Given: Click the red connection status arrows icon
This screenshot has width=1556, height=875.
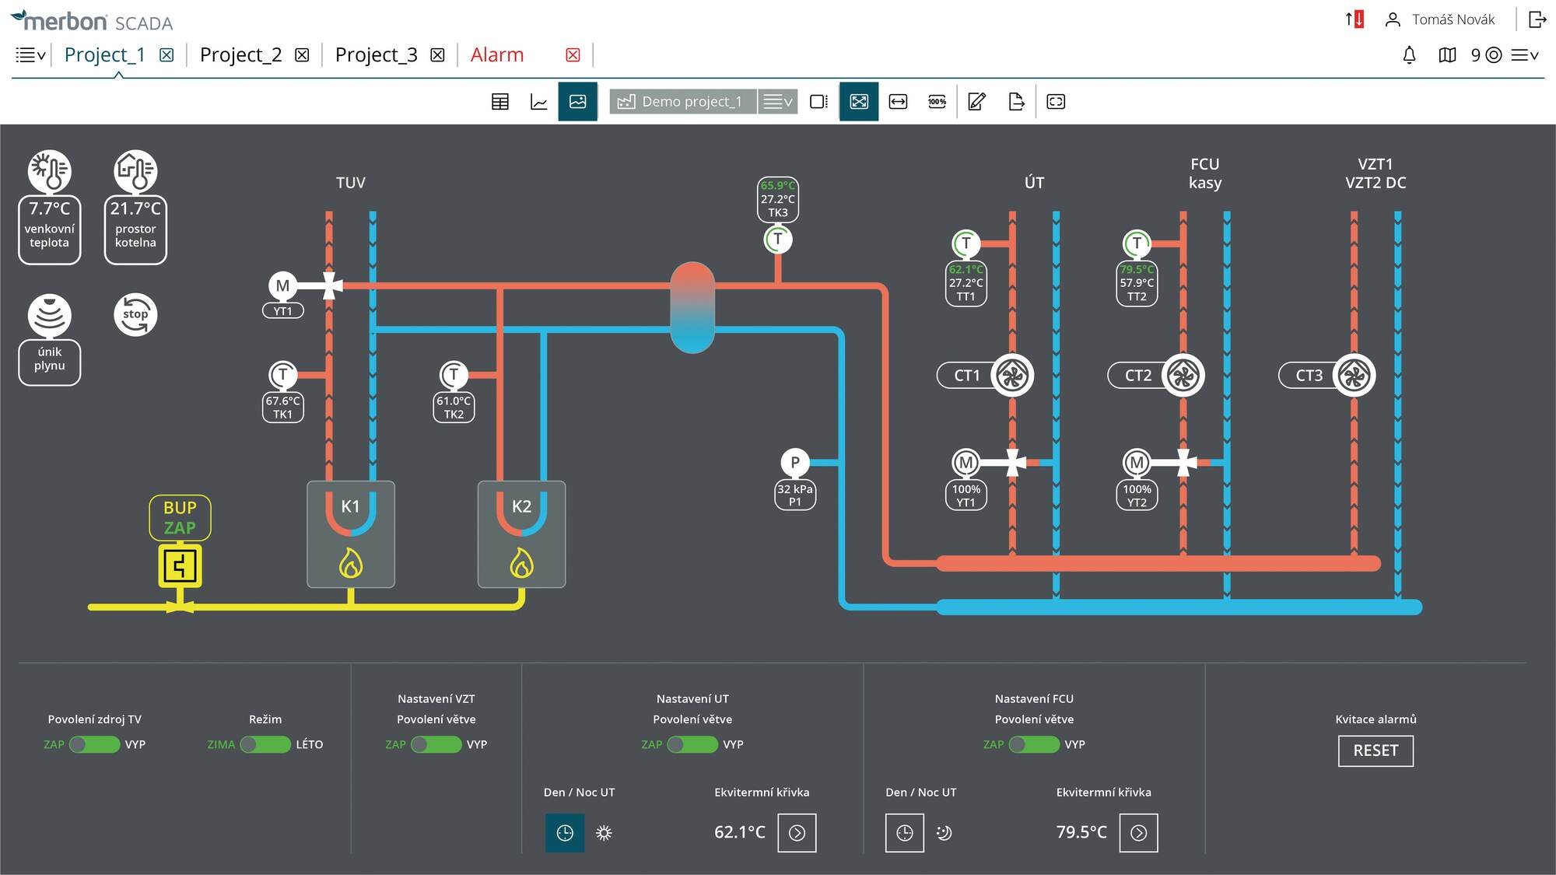Looking at the screenshot, I should [1354, 19].
